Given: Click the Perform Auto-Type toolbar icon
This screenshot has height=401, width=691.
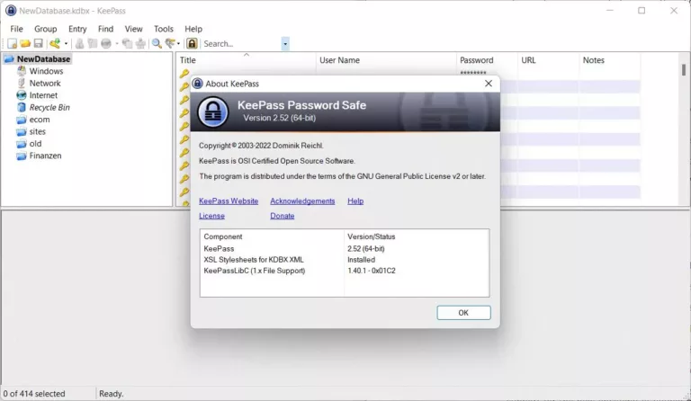Looking at the screenshot, I should [140, 43].
